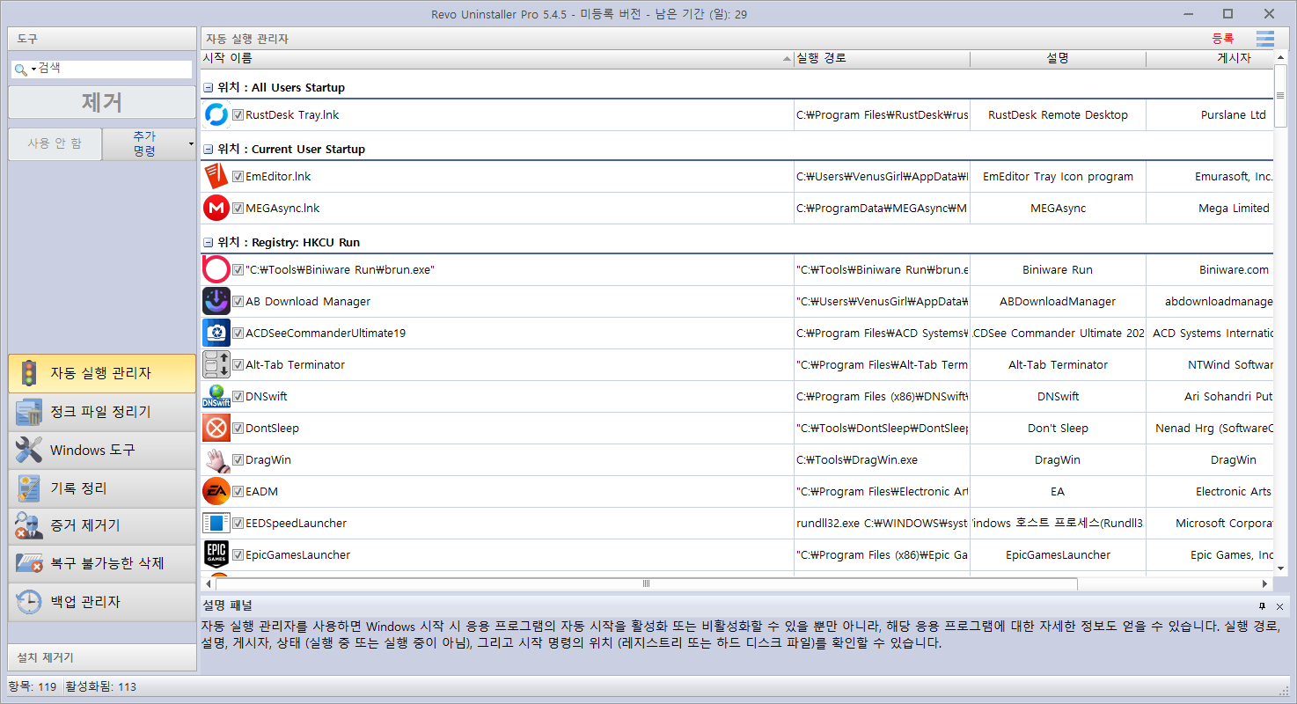The image size is (1297, 704).
Task: Click the 제거 button
Action: (102, 102)
